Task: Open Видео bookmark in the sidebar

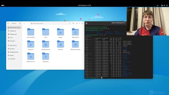Action: (x=14, y=55)
